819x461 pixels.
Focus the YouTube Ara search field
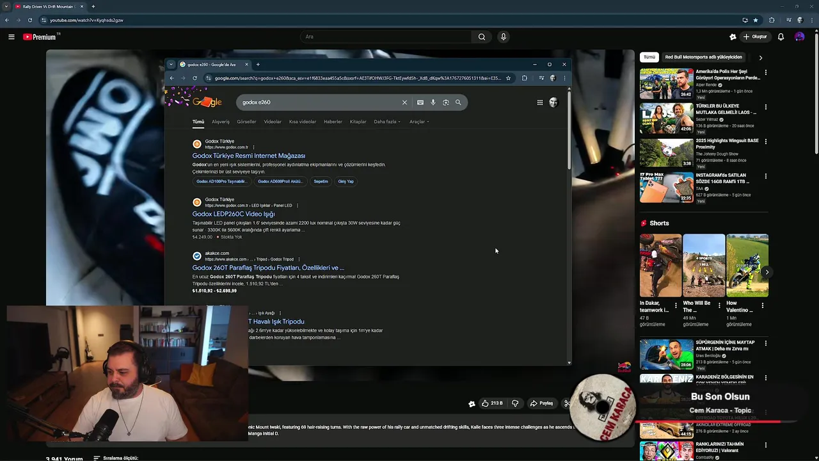click(x=386, y=36)
